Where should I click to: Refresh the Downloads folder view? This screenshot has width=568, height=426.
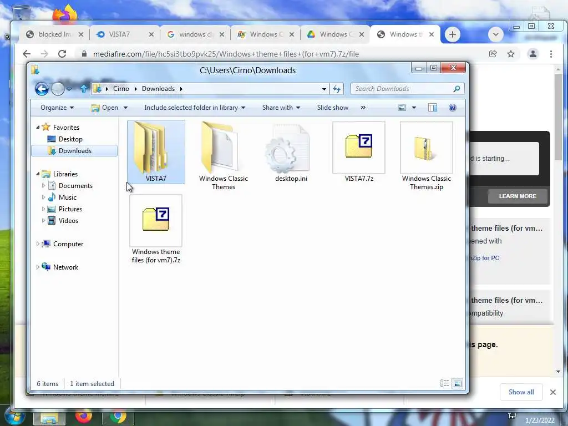(337, 89)
